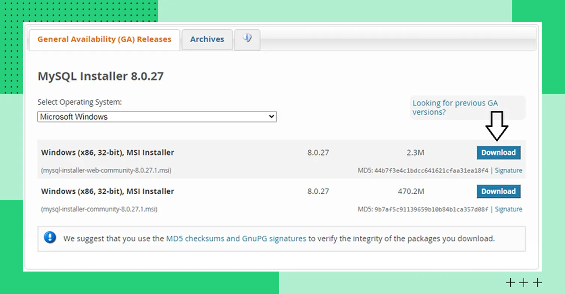565x294 pixels.
Task: Open the info icon tab
Action: 247,39
